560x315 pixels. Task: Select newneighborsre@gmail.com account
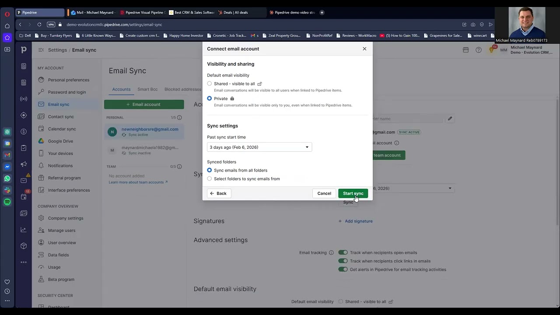pos(144,132)
